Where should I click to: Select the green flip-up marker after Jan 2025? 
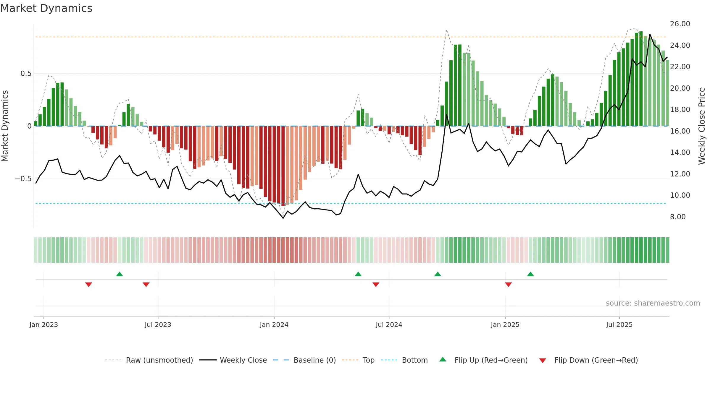coord(530,274)
